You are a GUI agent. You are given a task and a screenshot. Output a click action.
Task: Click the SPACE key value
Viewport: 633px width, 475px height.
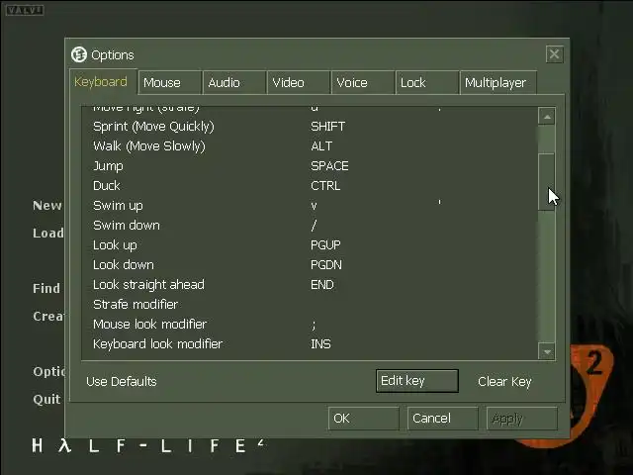(x=329, y=166)
